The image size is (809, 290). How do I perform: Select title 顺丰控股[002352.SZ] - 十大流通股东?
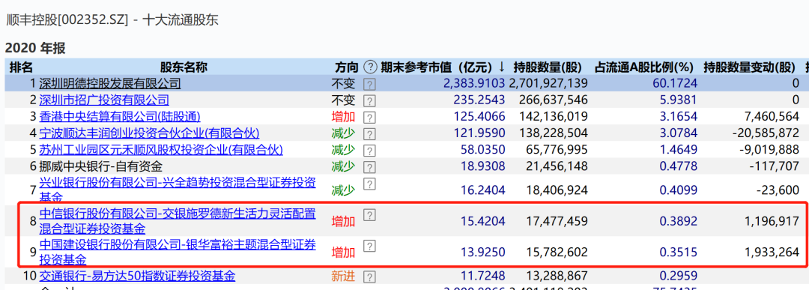click(112, 20)
